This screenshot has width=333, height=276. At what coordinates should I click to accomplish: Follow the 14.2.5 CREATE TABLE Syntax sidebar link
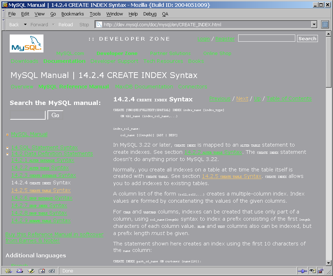(41, 190)
